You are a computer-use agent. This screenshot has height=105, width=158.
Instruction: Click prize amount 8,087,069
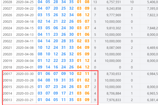click(114, 48)
